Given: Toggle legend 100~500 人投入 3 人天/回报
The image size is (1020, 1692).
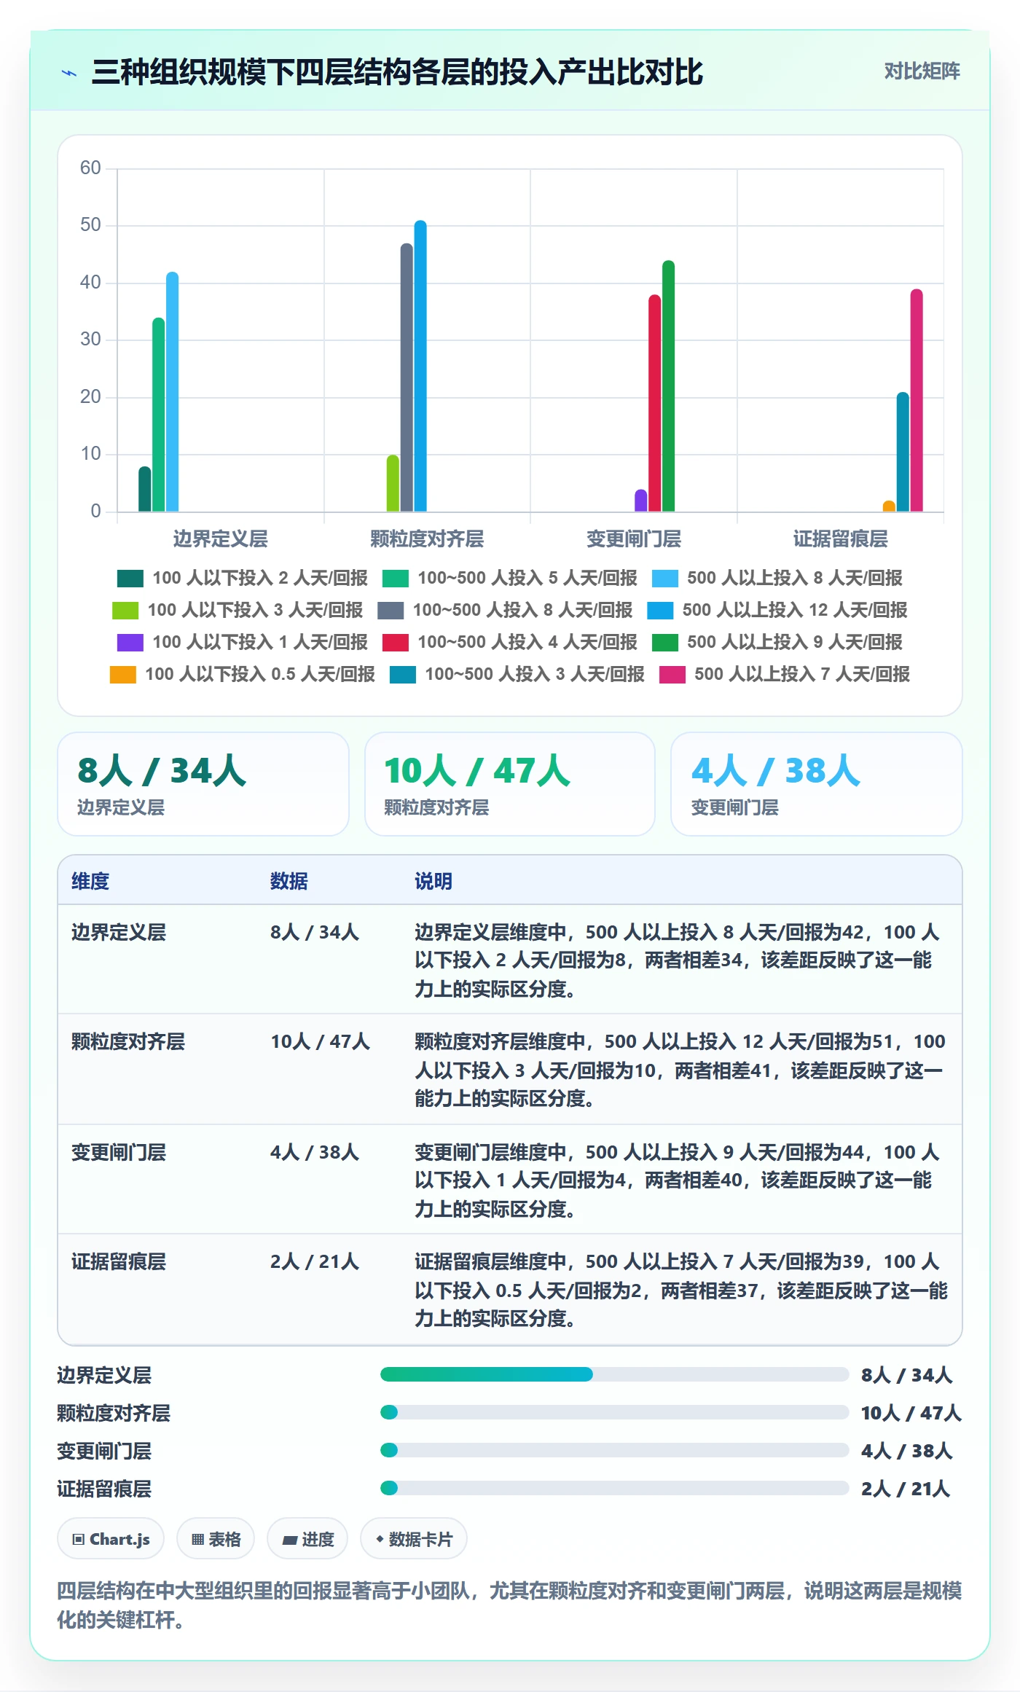Looking at the screenshot, I should click(517, 674).
